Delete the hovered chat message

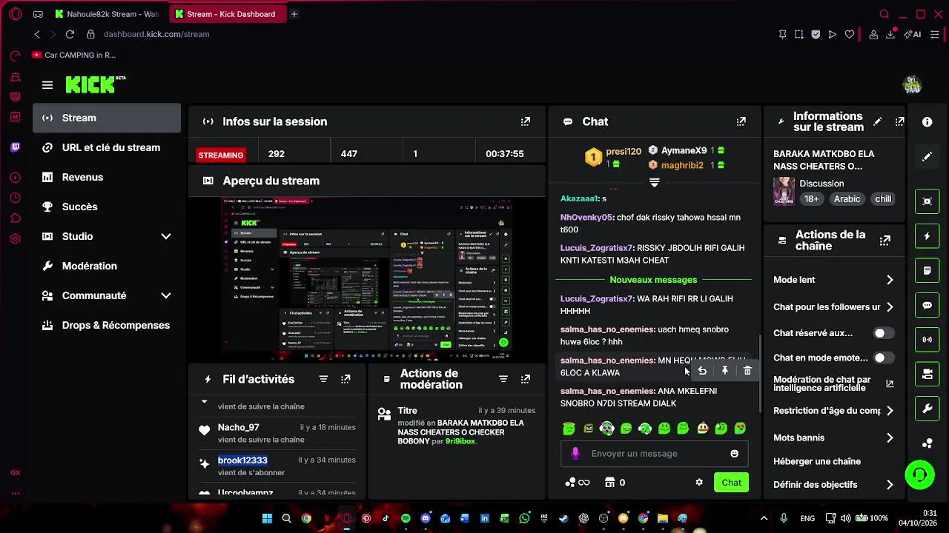coord(747,371)
